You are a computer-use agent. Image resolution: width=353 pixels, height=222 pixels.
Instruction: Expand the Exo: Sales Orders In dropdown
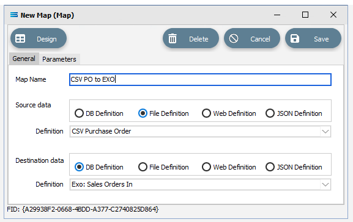pyautogui.click(x=325, y=185)
